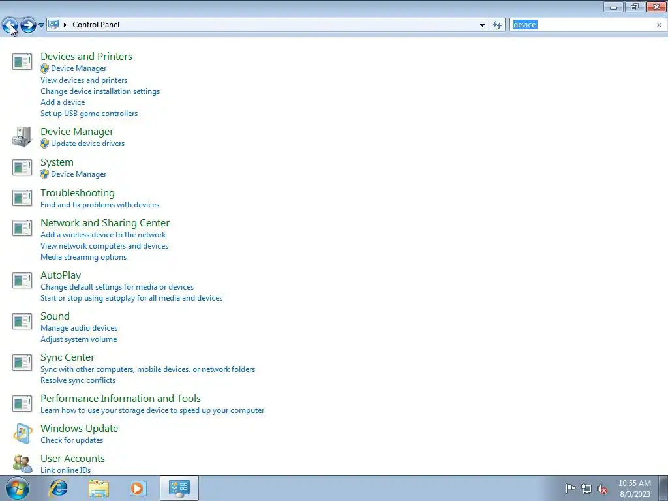The height and width of the screenshot is (501, 668).
Task: Click shield icon next to Update device drivers
Action: point(44,144)
